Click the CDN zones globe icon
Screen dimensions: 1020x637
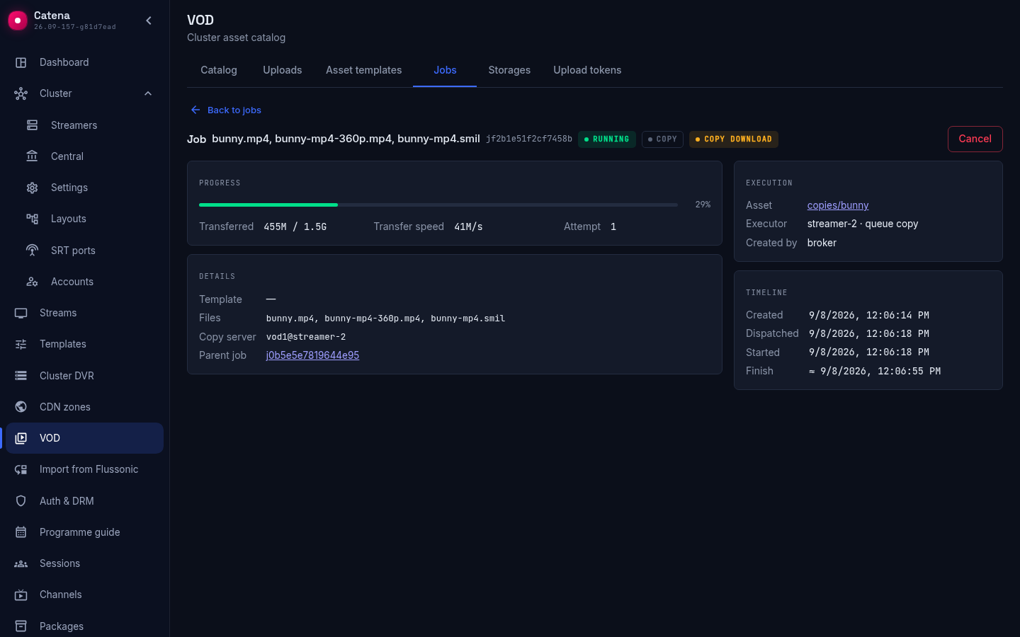[21, 407]
